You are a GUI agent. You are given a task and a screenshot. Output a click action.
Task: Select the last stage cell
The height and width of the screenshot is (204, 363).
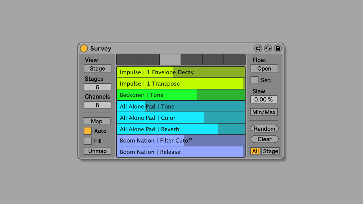(x=235, y=60)
